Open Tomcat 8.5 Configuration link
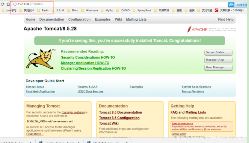 point(119,118)
